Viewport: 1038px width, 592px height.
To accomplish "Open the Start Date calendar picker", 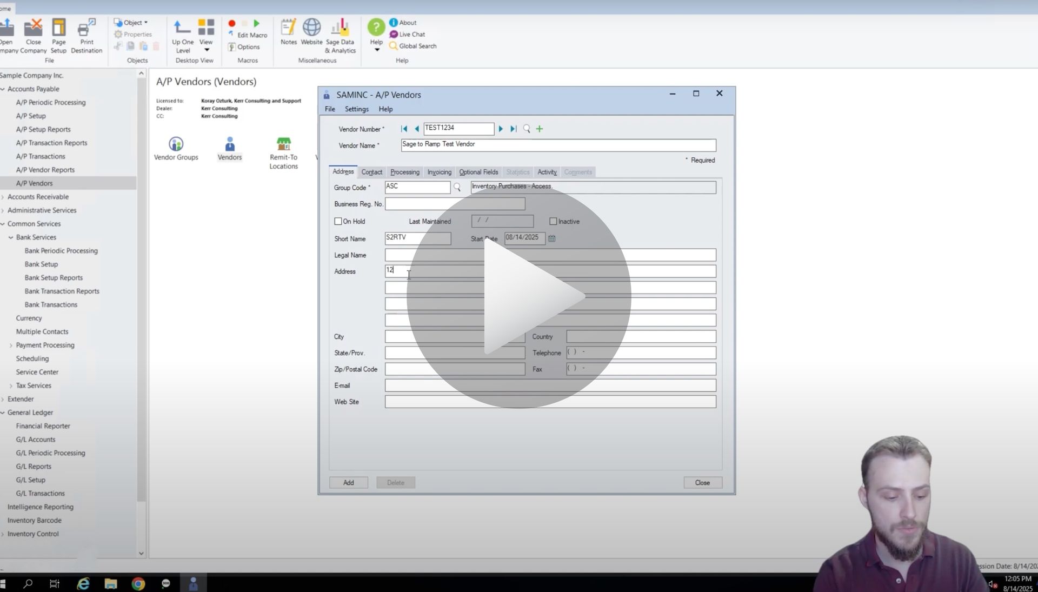I will pos(552,238).
